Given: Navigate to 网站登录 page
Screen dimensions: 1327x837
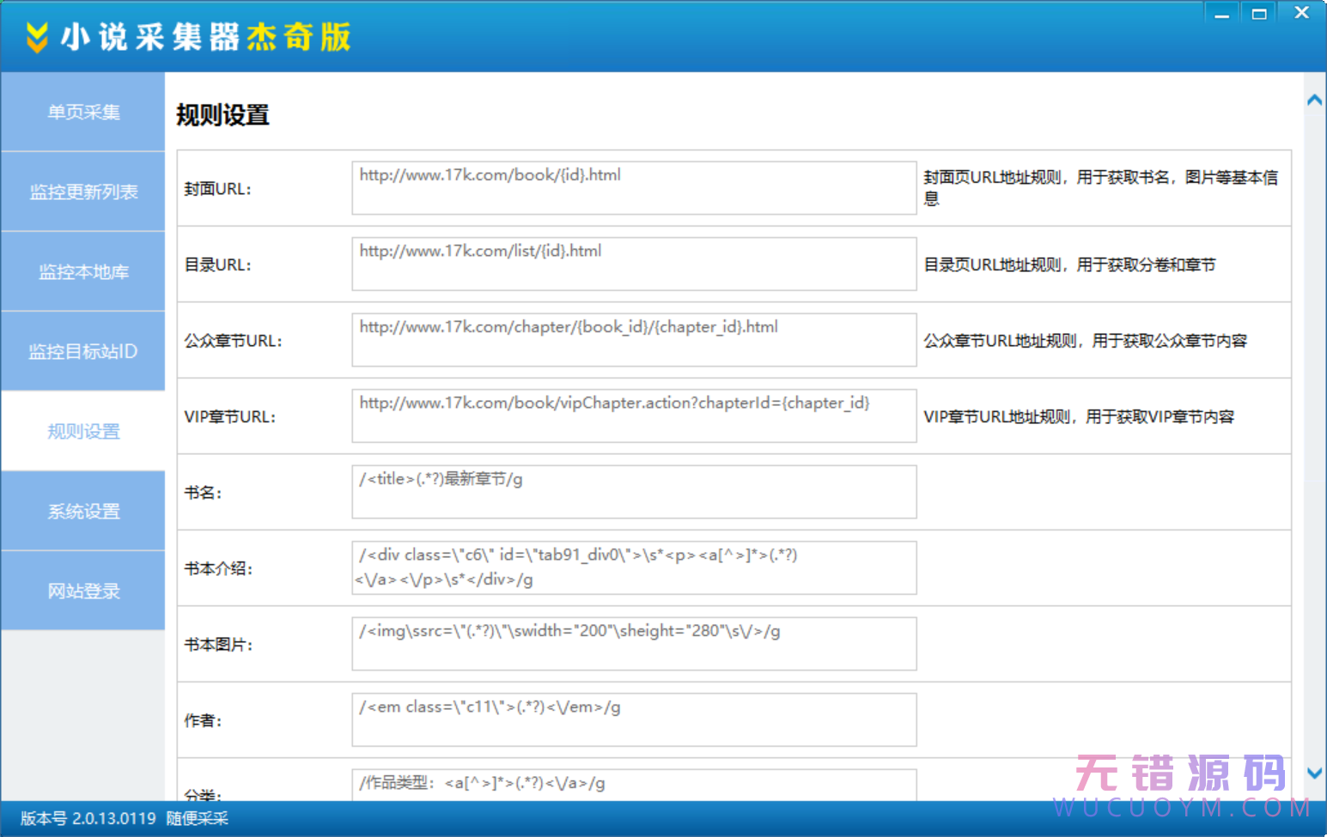Looking at the screenshot, I should (83, 591).
